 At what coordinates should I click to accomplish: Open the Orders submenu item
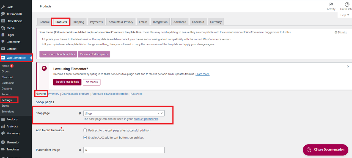(x=6, y=71)
